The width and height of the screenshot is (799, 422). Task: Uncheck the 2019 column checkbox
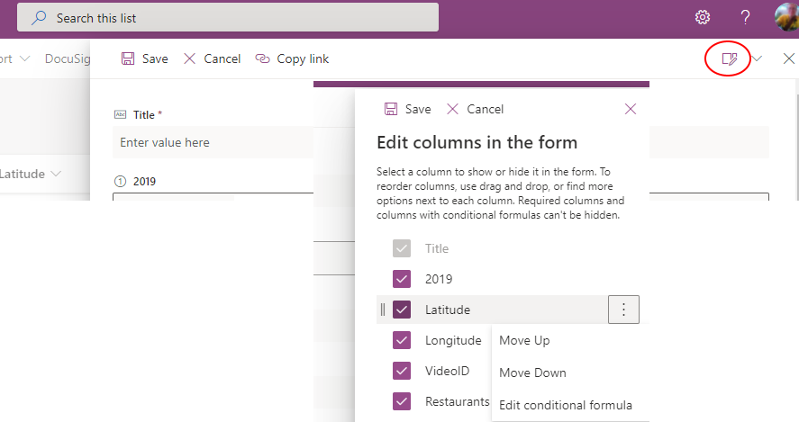click(x=402, y=279)
